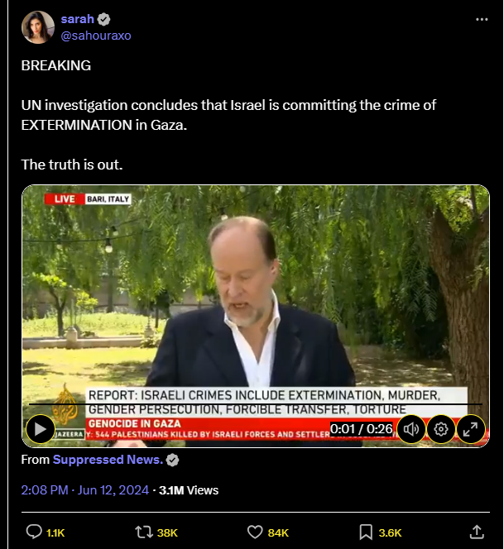Mute the video with speaker icon
This screenshot has height=549, width=504.
coord(411,429)
